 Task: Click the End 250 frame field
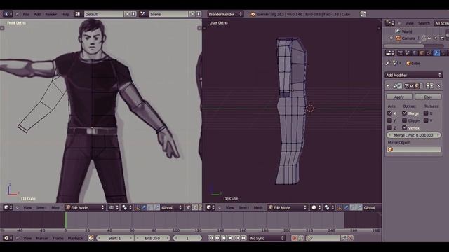153,238
